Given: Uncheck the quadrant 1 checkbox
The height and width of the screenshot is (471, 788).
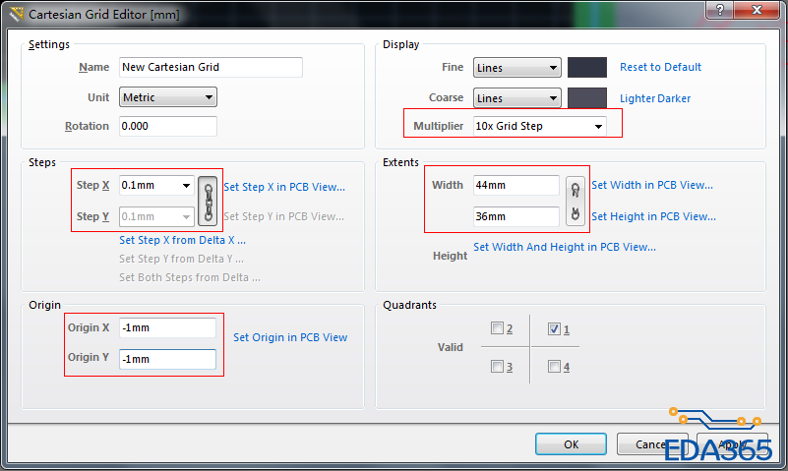Looking at the screenshot, I should click(x=554, y=328).
